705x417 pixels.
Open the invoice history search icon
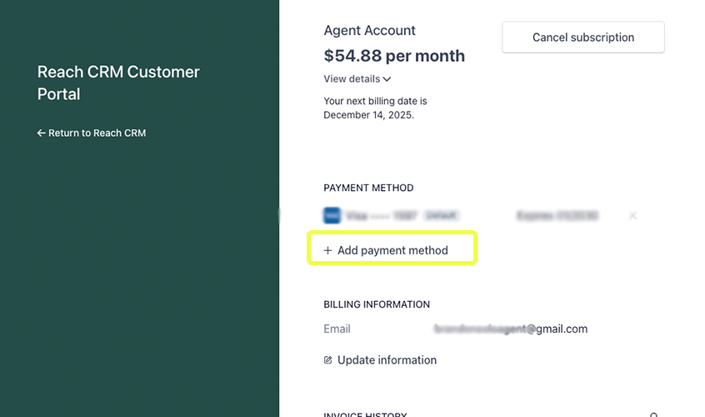(x=654, y=414)
